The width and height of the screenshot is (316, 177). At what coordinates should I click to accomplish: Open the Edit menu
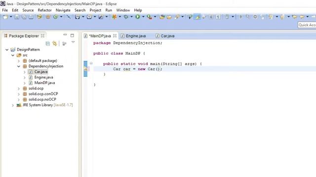click(15, 10)
